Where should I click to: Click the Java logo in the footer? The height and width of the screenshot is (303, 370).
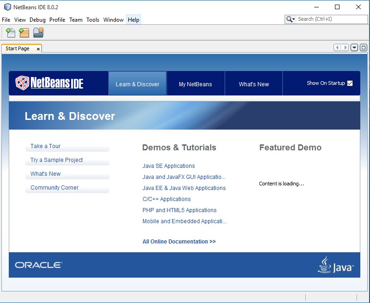[337, 265]
